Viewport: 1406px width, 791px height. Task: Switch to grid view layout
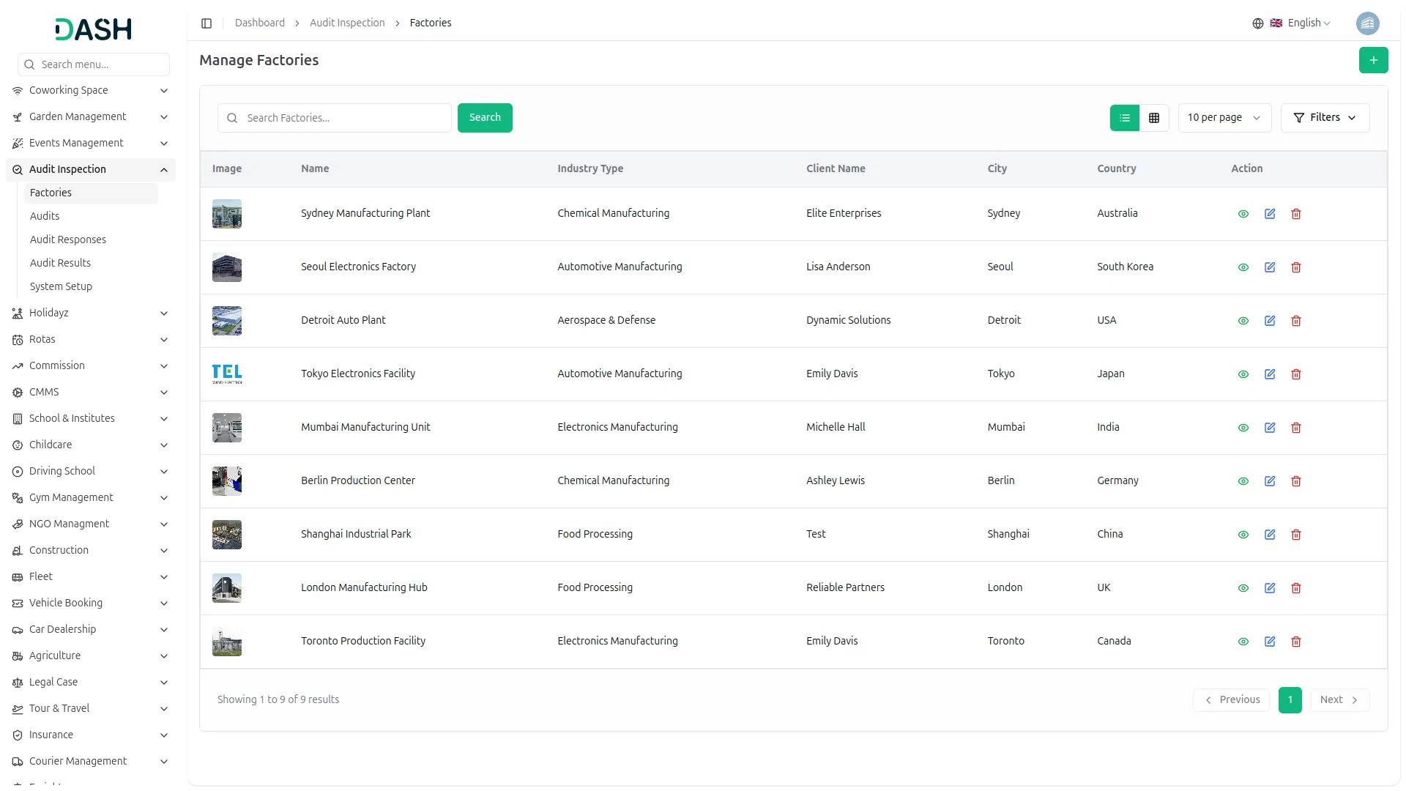1153,118
